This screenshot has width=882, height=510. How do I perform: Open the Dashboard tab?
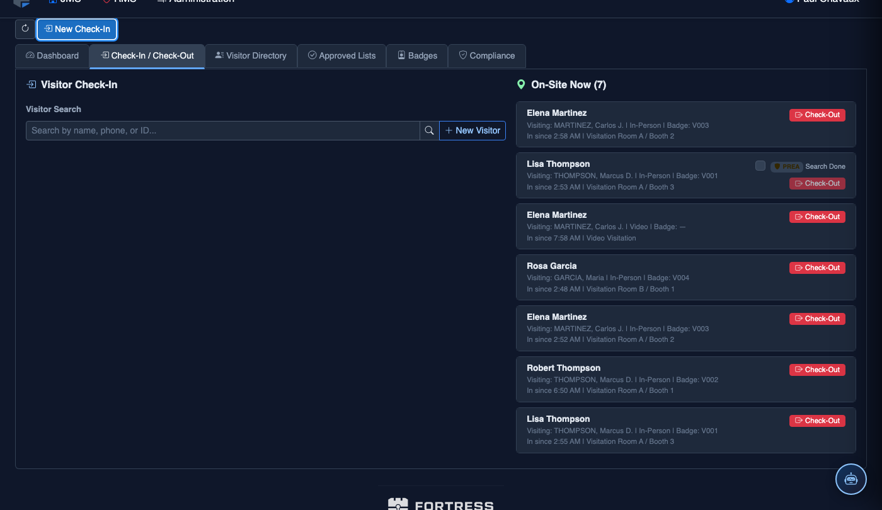tap(52, 55)
